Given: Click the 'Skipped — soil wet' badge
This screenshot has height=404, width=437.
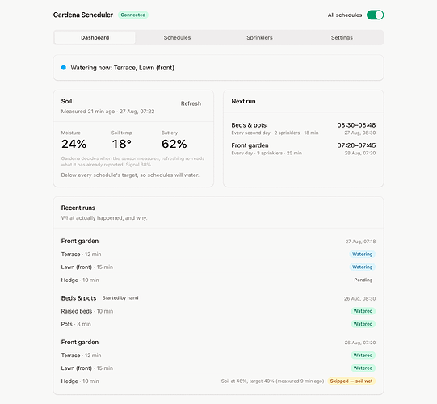Looking at the screenshot, I should (x=351, y=381).
